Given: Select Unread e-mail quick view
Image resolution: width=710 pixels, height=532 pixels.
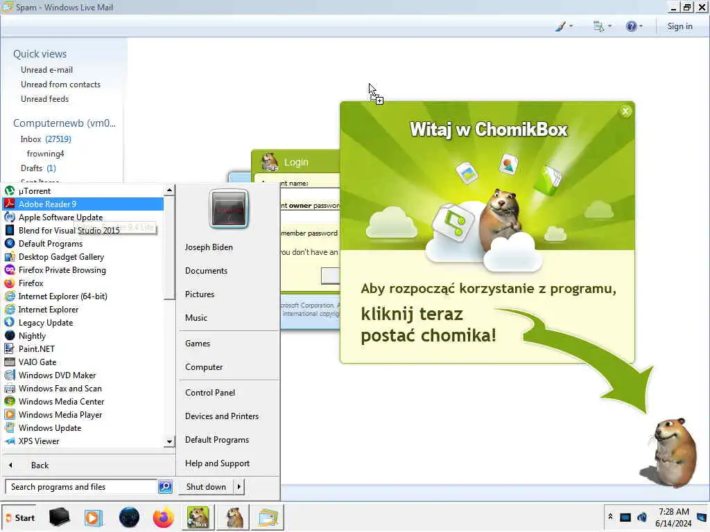Looking at the screenshot, I should (x=46, y=70).
